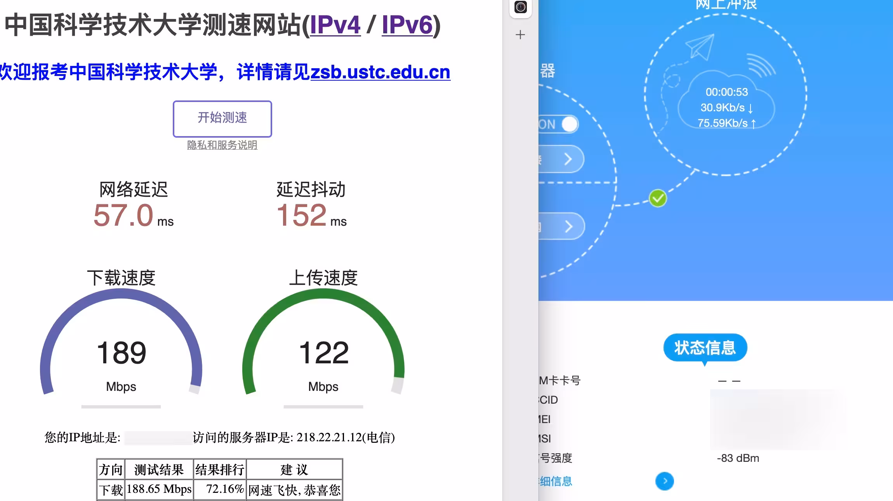This screenshot has width=893, height=501.
Task: Select the 状态信息 tab bubble
Action: 705,347
